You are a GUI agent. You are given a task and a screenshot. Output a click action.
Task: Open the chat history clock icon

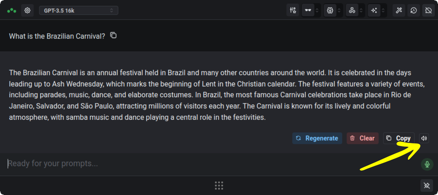(x=414, y=10)
